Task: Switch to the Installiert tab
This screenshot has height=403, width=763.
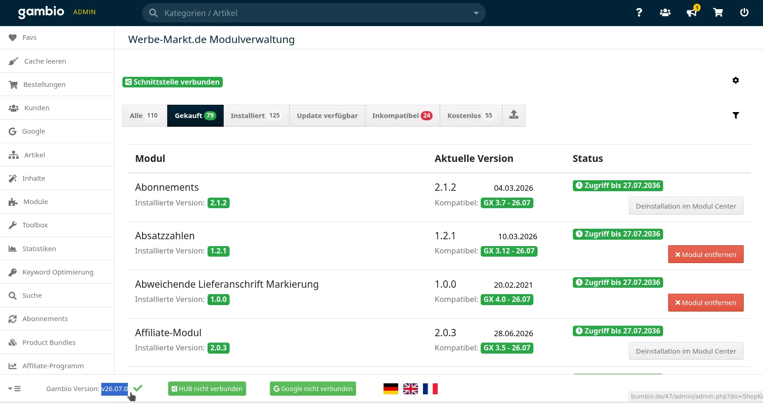Action: [256, 116]
